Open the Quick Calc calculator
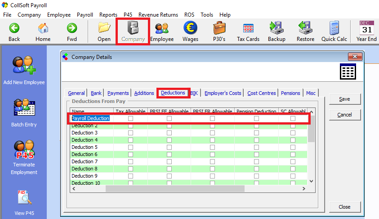The image size is (379, 219). point(334,28)
